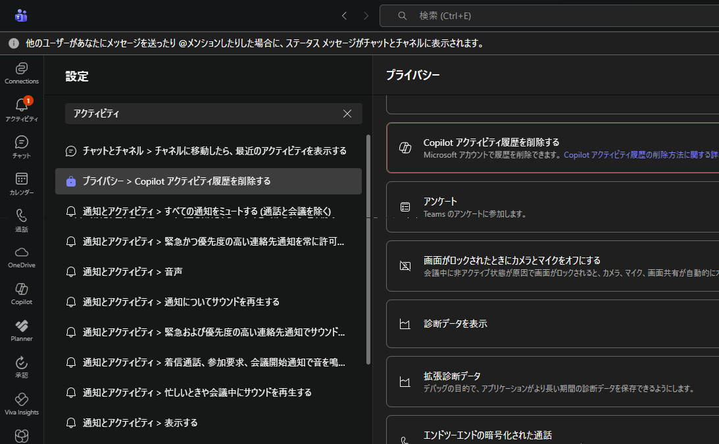
Task: Open OneDrive cloud icon in sidebar
Action: click(x=22, y=256)
